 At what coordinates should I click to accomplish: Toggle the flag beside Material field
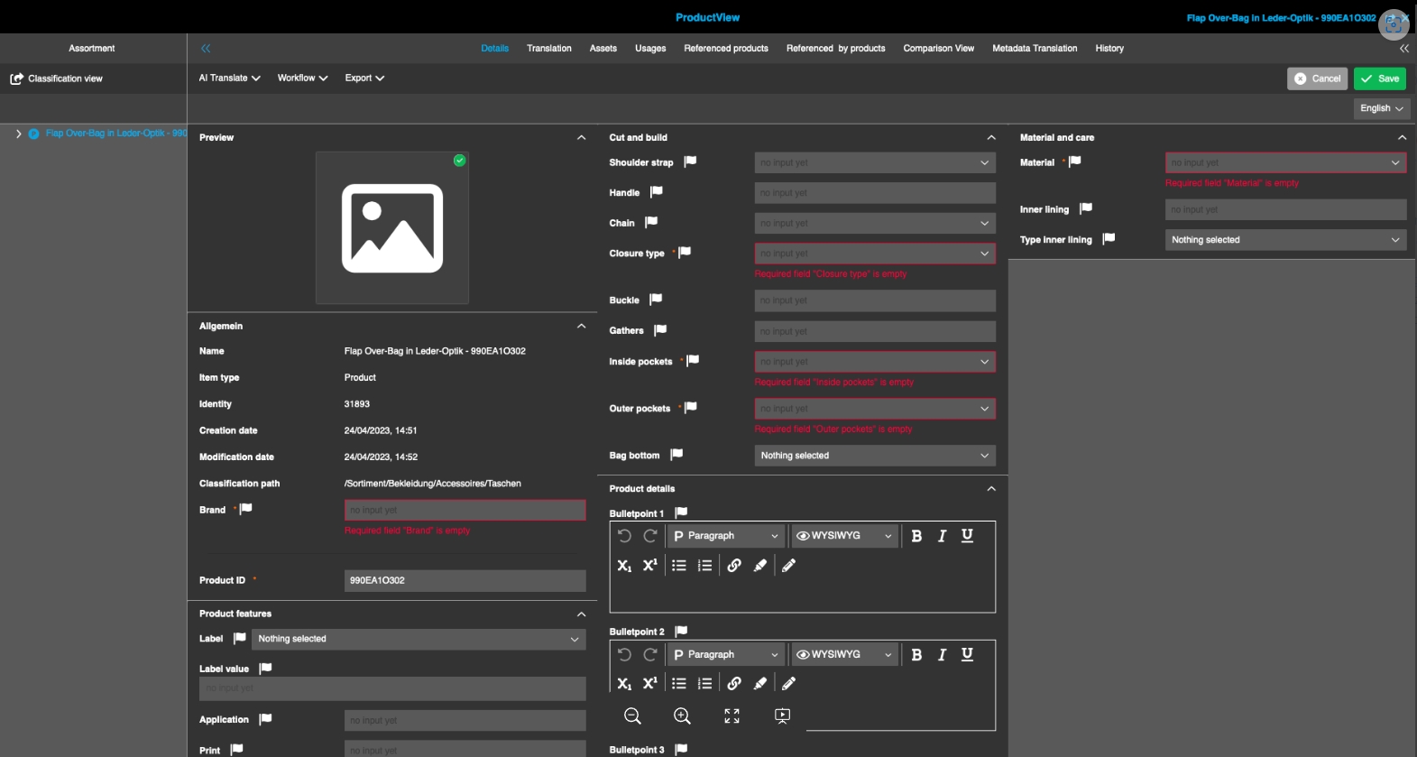coord(1075,162)
